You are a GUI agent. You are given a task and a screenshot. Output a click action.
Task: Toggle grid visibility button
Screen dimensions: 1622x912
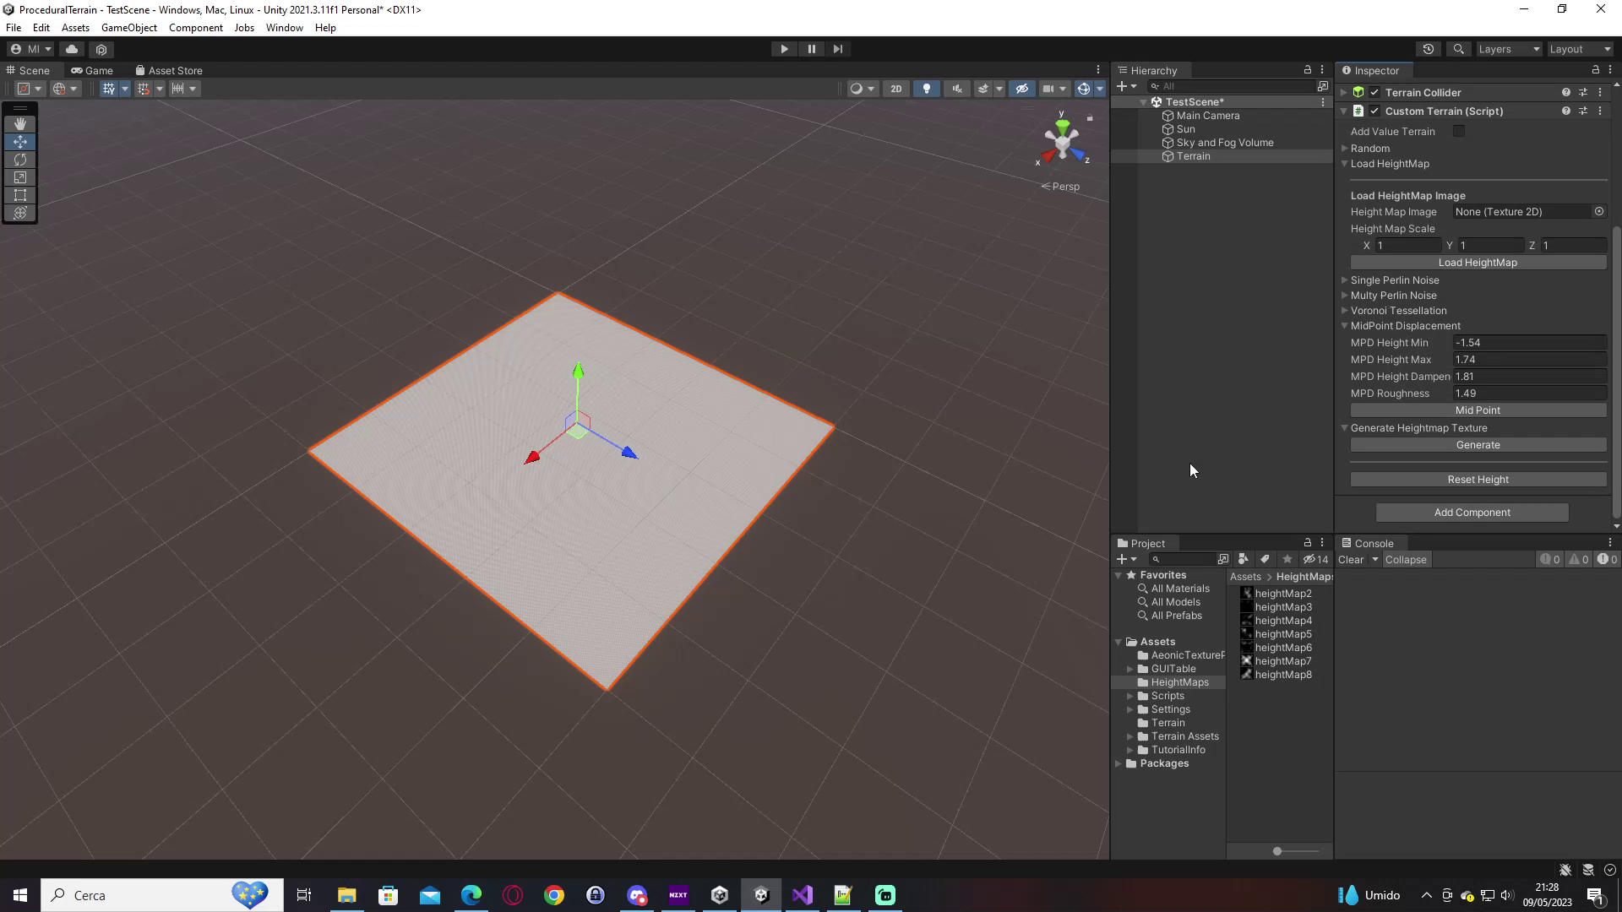tap(108, 89)
